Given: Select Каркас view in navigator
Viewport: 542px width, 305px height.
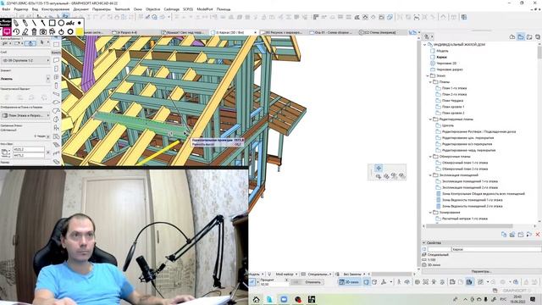Looking at the screenshot, I should 441,57.
